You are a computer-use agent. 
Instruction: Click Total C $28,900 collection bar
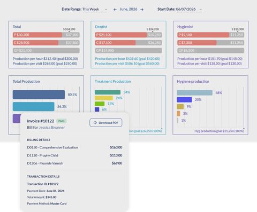pyautogui.click(x=46, y=43)
